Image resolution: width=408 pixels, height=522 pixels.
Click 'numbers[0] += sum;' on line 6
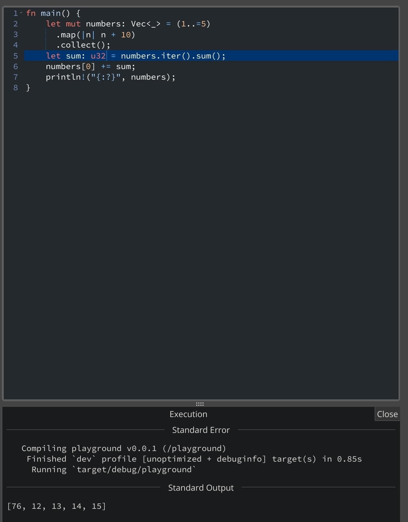click(90, 66)
